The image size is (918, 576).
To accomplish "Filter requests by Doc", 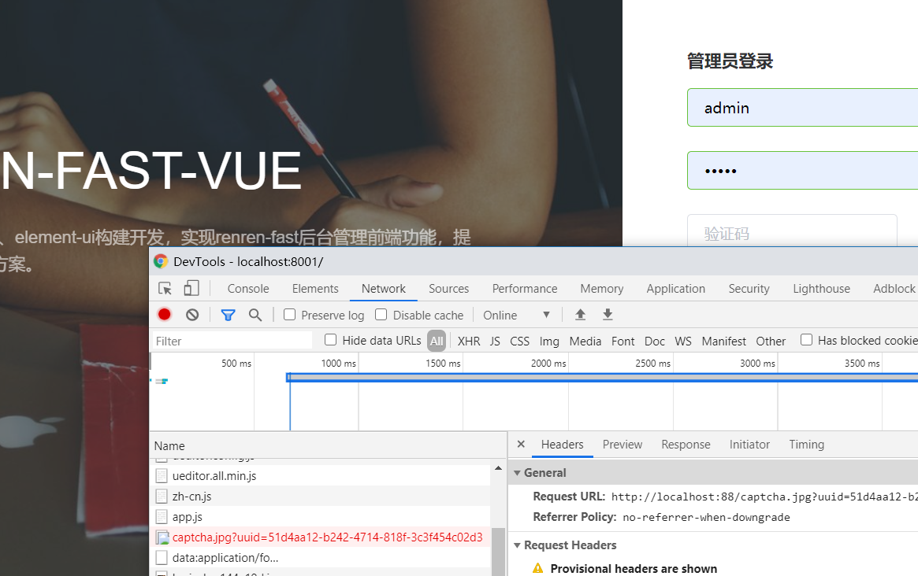I will tap(655, 342).
